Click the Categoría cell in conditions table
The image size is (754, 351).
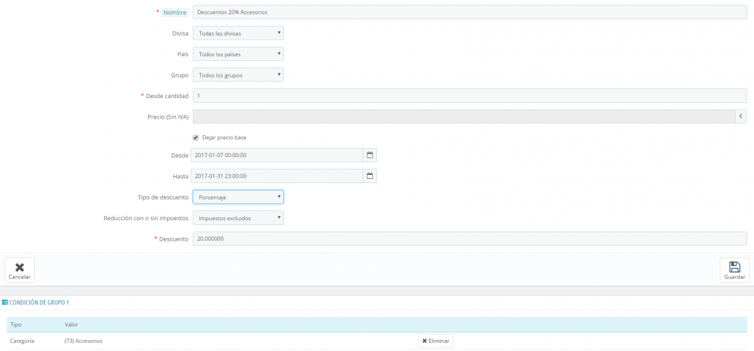[22, 341]
